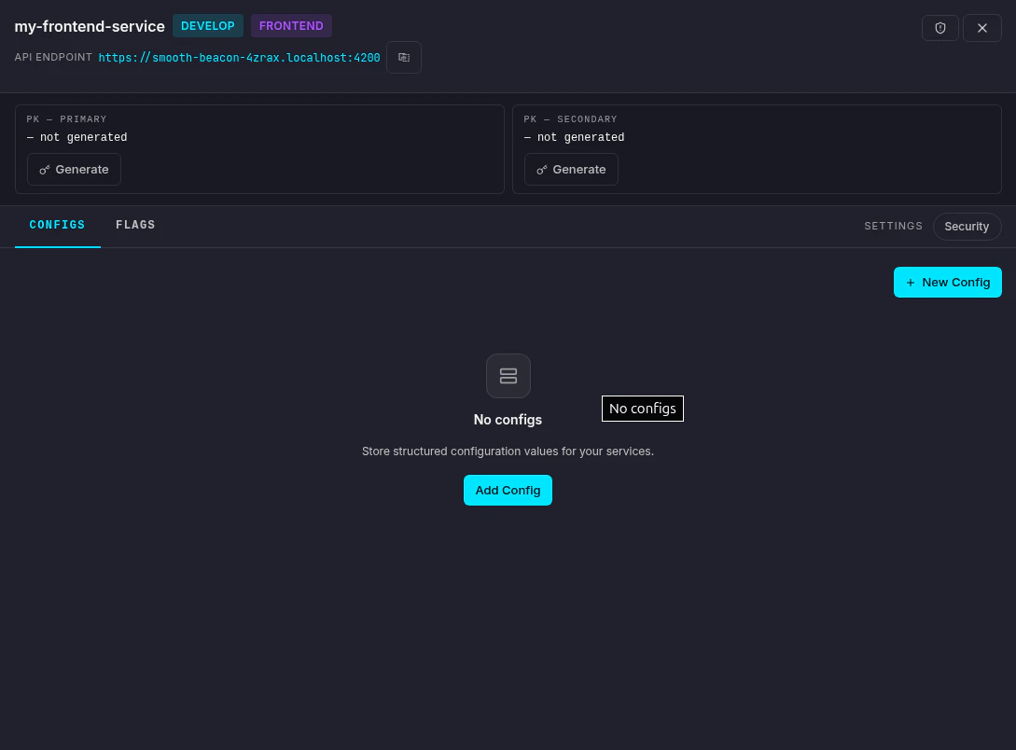
Task: Click the 'No configs' heading
Action: (x=508, y=420)
